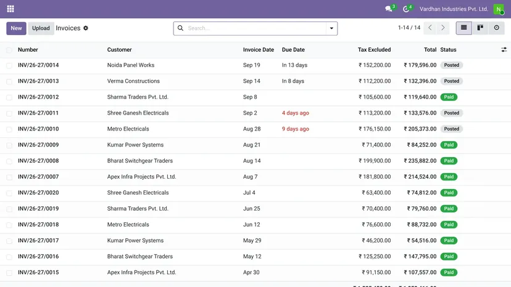The height and width of the screenshot is (287, 511).
Task: Click 'In 13 days' due date
Action: pyautogui.click(x=294, y=65)
